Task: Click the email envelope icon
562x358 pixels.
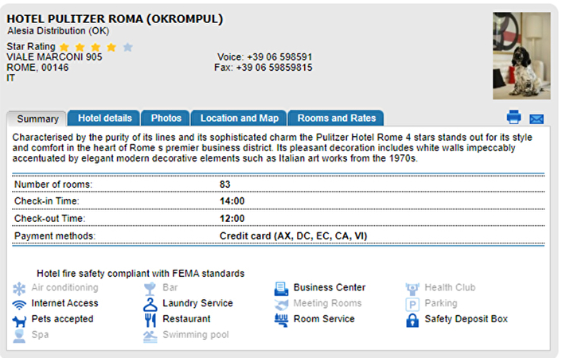Action: 537,119
